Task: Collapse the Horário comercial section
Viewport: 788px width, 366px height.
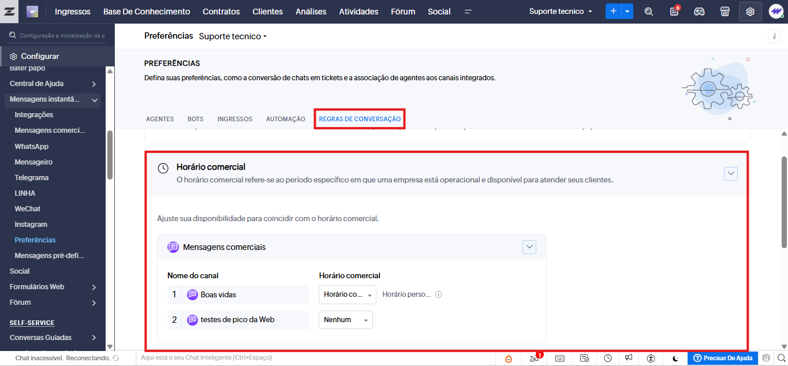Action: [x=730, y=173]
